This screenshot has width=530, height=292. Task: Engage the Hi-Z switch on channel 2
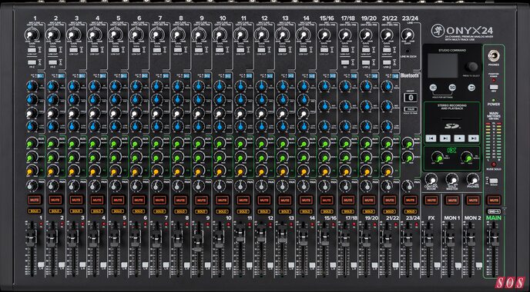click(52, 62)
